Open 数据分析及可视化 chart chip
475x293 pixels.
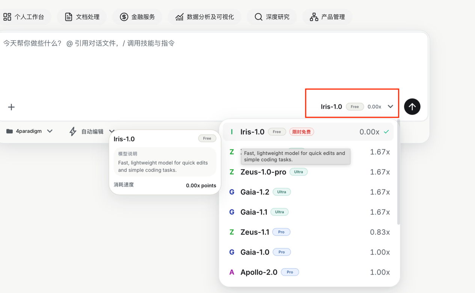(204, 17)
